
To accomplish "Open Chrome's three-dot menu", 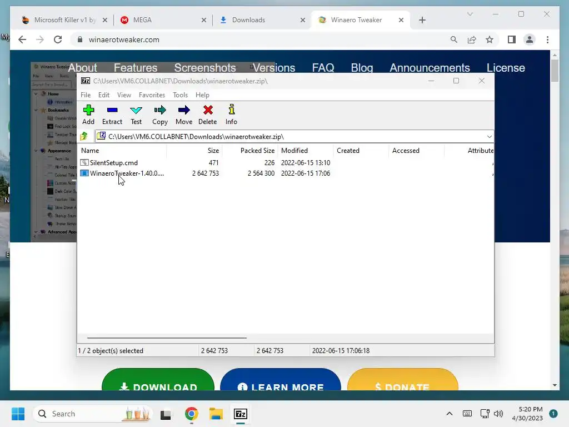I will [x=547, y=39].
